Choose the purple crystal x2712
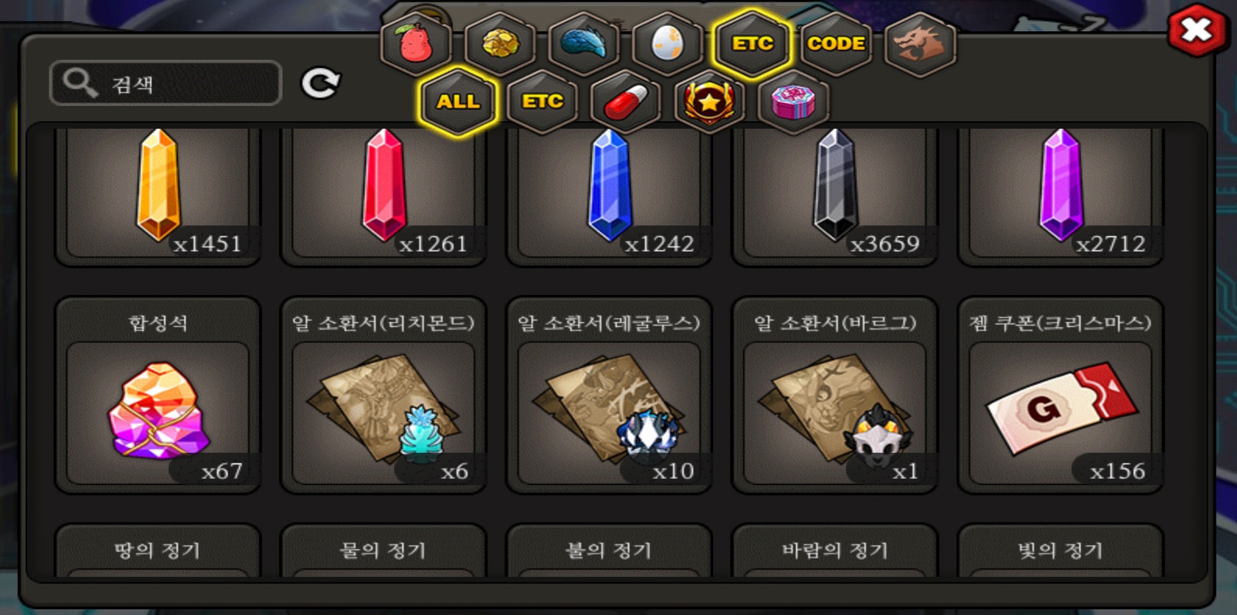1237x615 pixels. pyautogui.click(x=1060, y=196)
